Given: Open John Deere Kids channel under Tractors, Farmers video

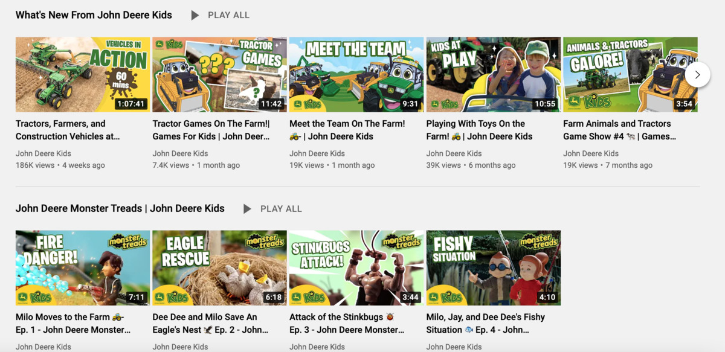Looking at the screenshot, I should [43, 153].
